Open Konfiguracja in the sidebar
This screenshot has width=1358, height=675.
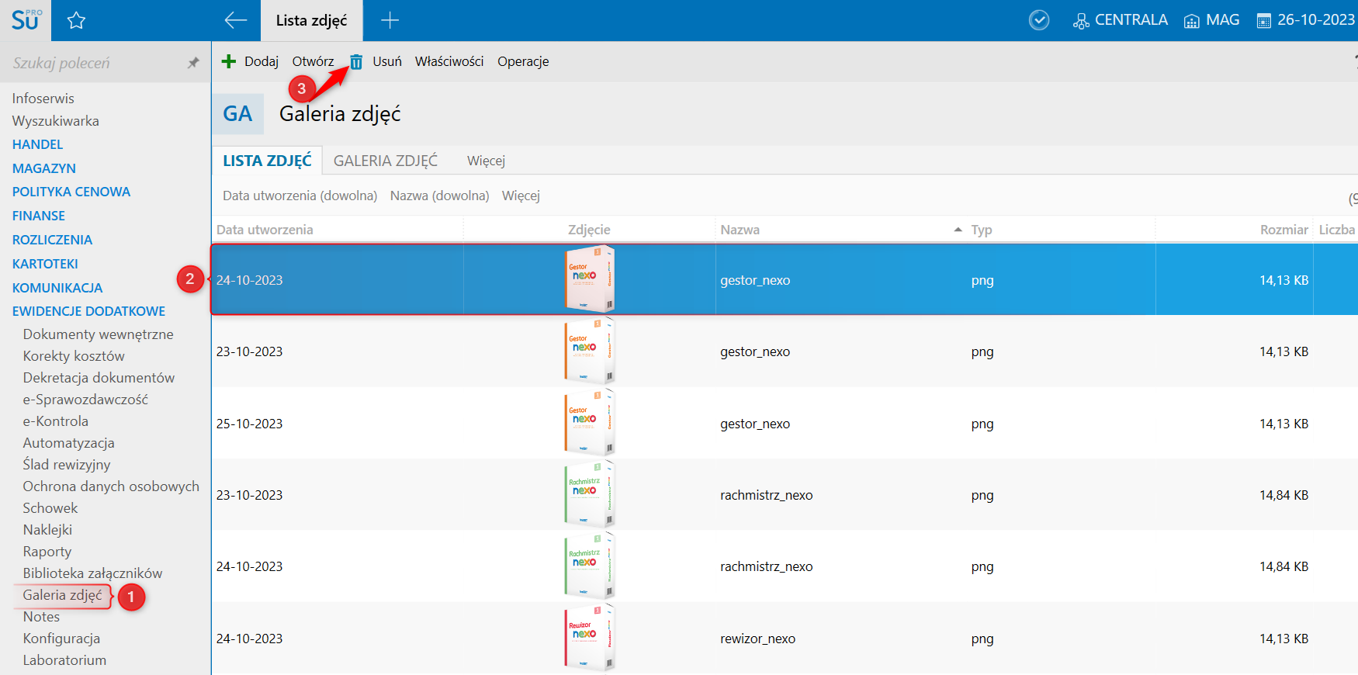coord(61,639)
